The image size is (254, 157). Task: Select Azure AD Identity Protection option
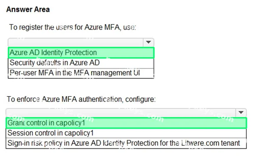(81, 52)
